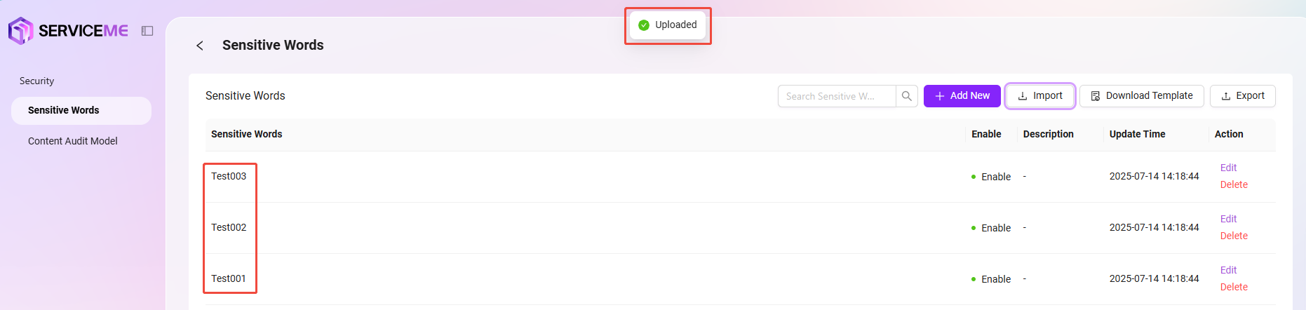The width and height of the screenshot is (1306, 310).
Task: Edit the Test001 entry
Action: [1228, 270]
